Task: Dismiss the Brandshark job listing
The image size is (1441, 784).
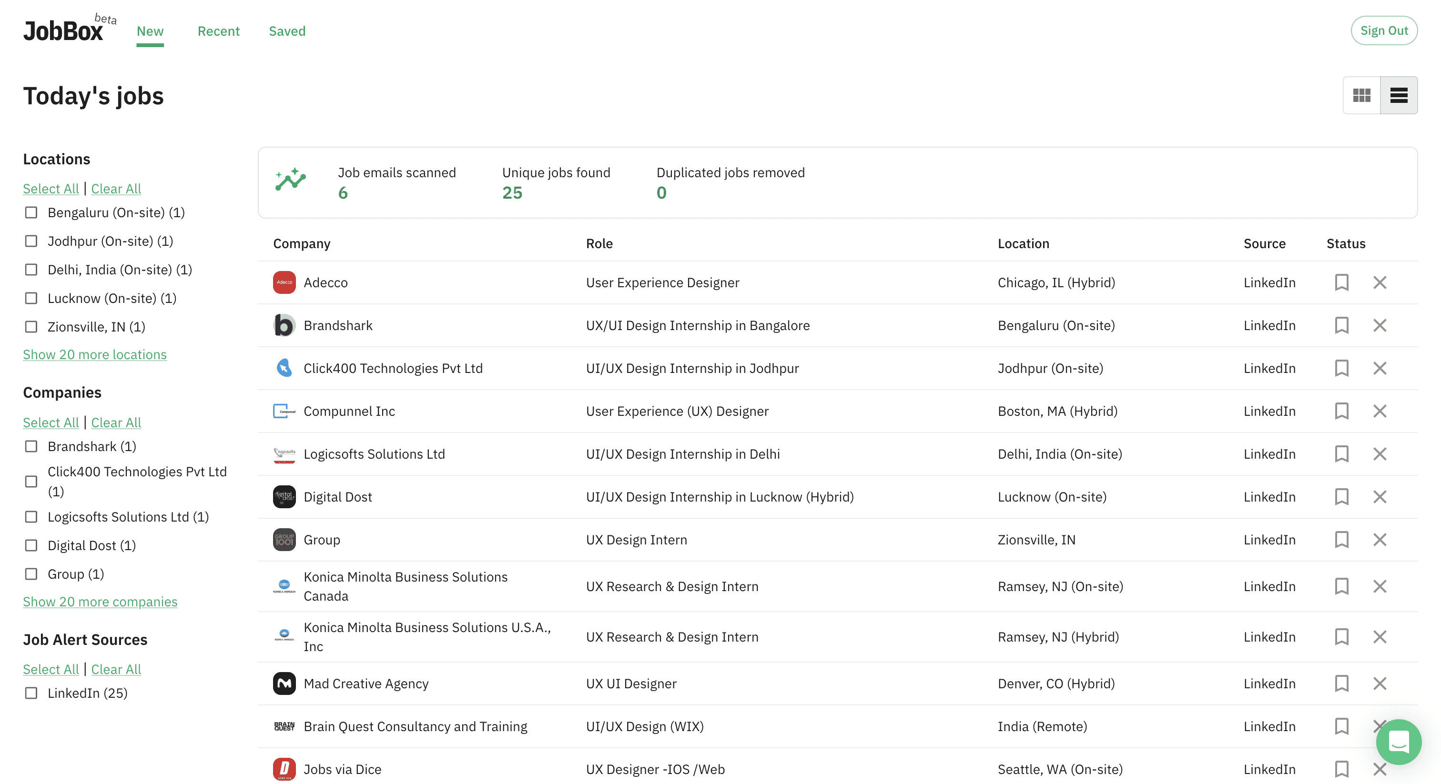Action: (x=1380, y=325)
